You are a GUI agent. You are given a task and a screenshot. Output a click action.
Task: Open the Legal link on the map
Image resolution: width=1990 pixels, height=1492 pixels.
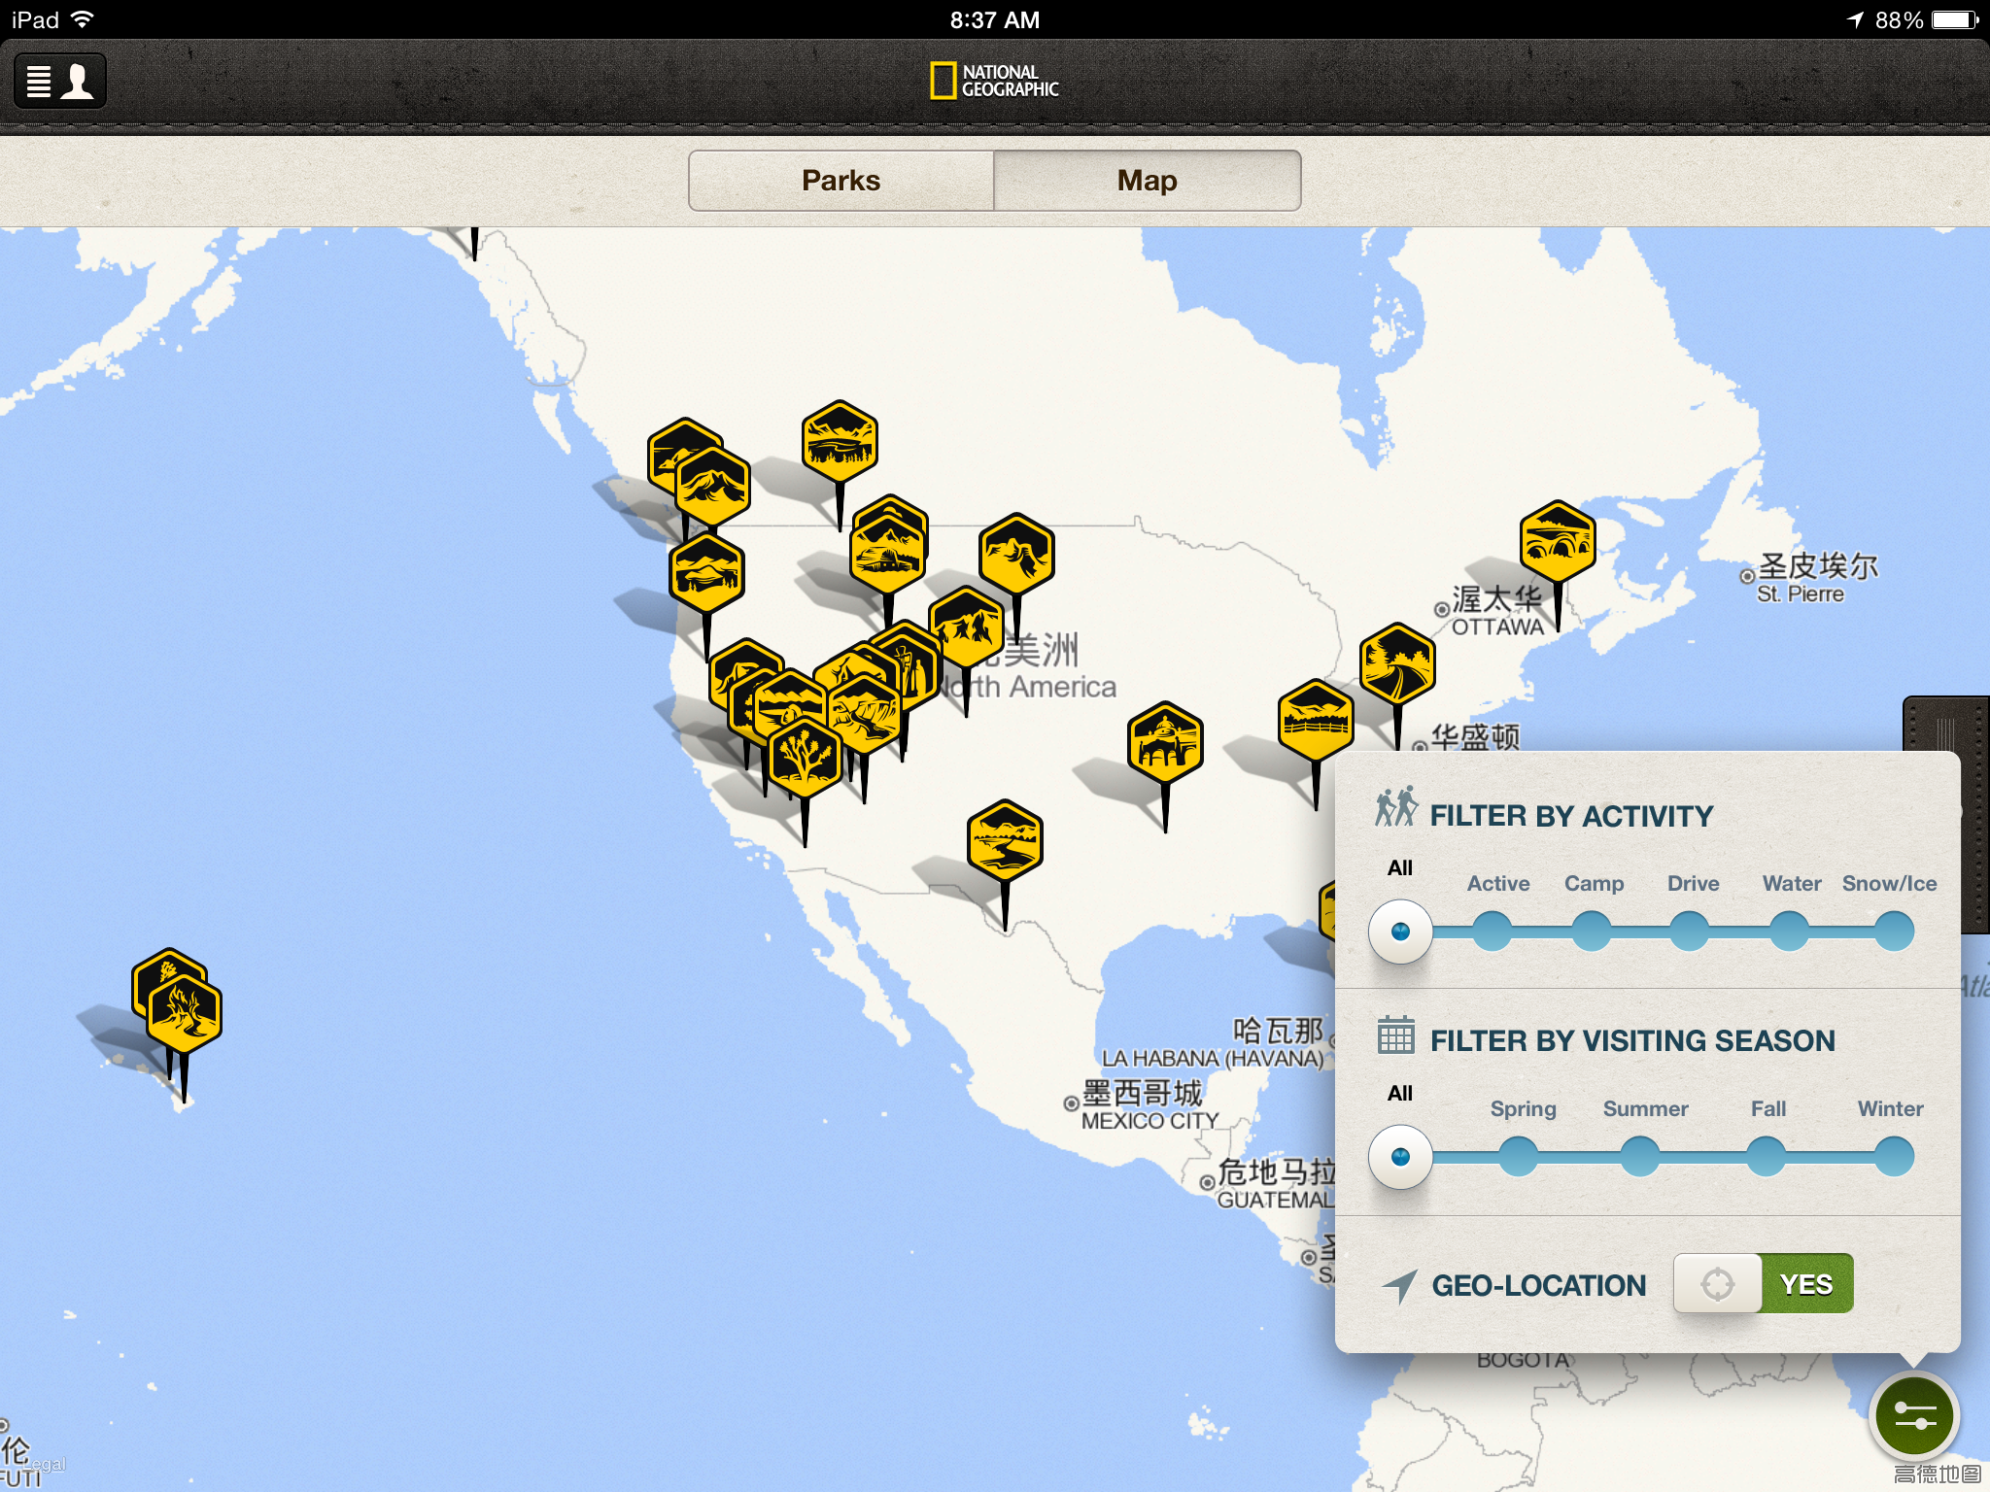click(45, 1464)
